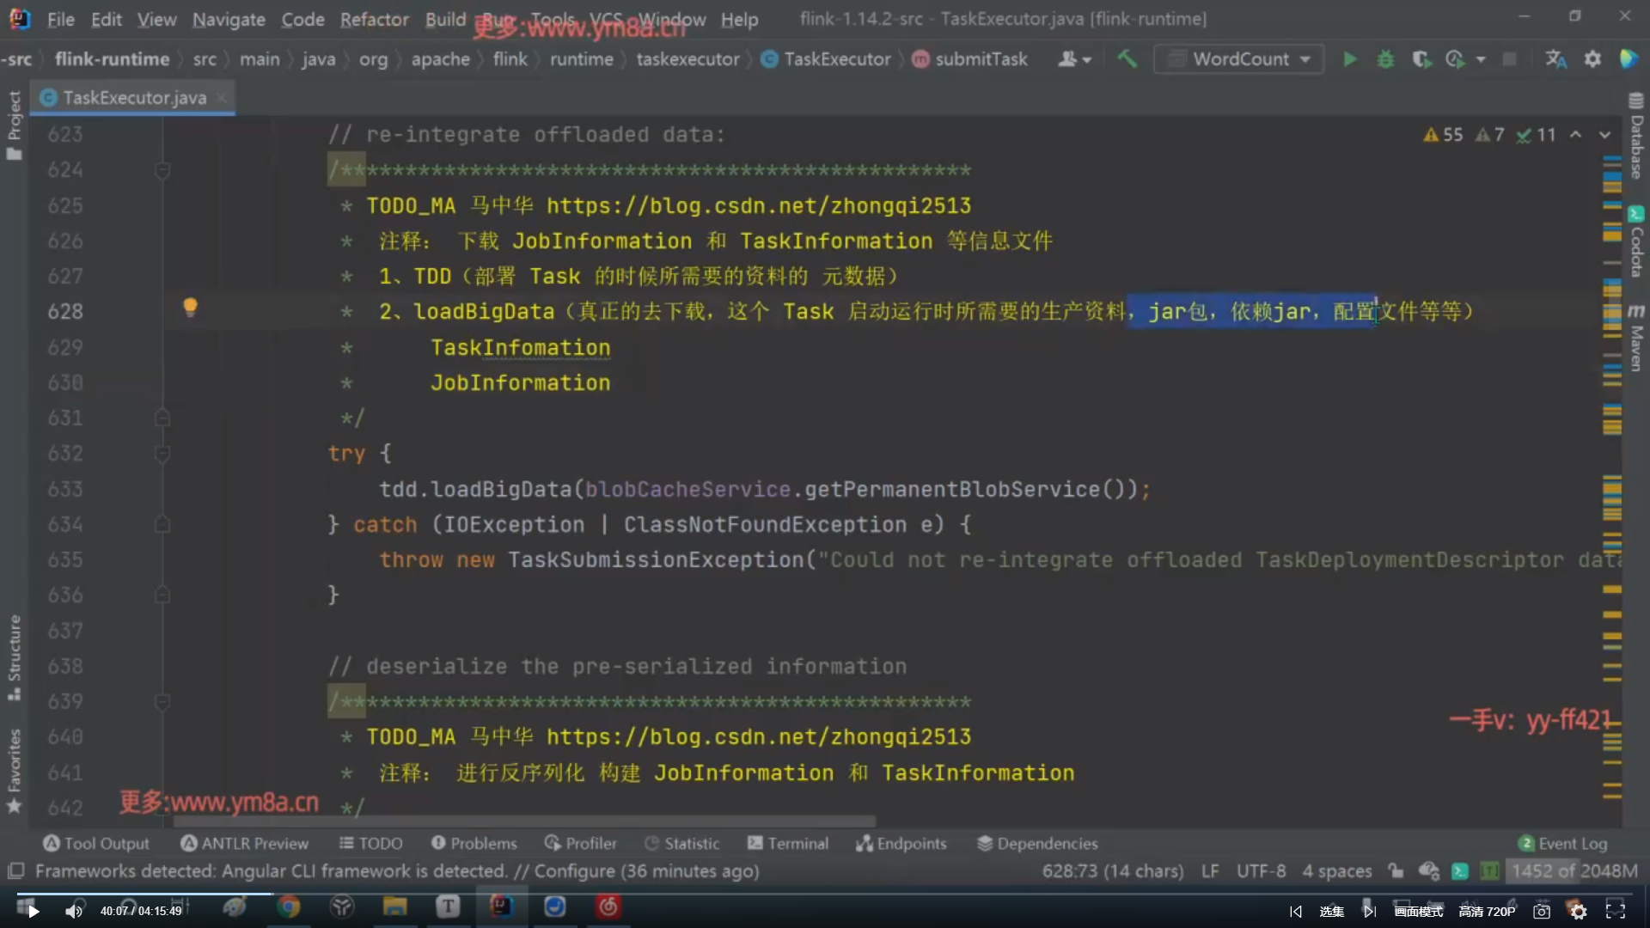Screen dimensions: 1650x928
Task: Open the IDE settings gear
Action: click(1592, 59)
